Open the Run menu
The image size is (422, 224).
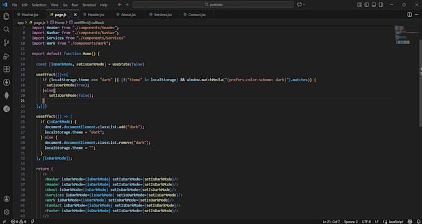tap(74, 5)
